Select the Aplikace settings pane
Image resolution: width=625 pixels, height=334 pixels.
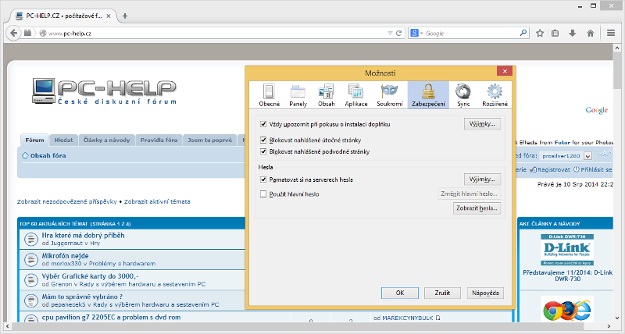pos(356,94)
